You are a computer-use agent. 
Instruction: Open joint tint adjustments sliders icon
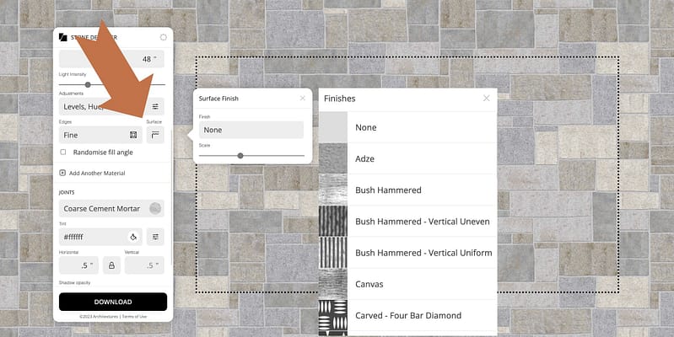point(155,237)
